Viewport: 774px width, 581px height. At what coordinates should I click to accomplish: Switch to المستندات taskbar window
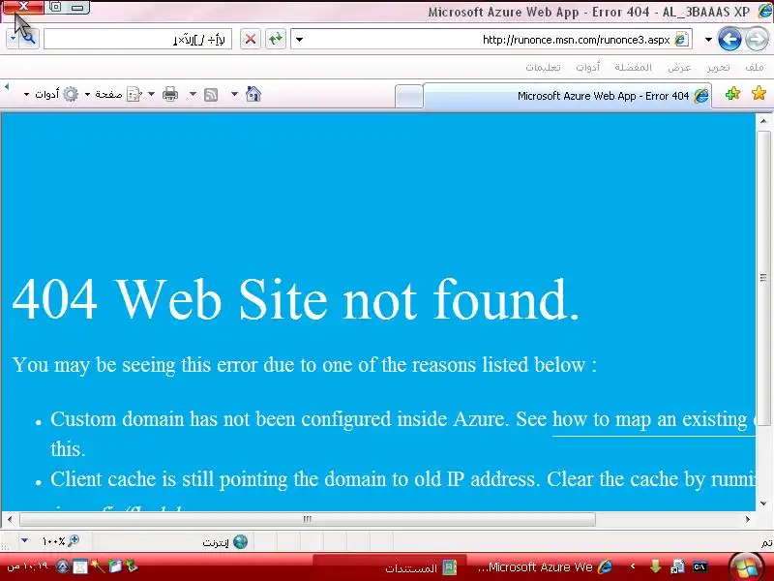pyautogui.click(x=390, y=567)
